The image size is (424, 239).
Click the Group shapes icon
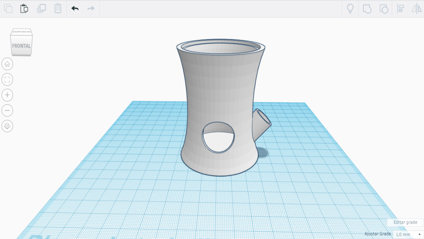[367, 9]
